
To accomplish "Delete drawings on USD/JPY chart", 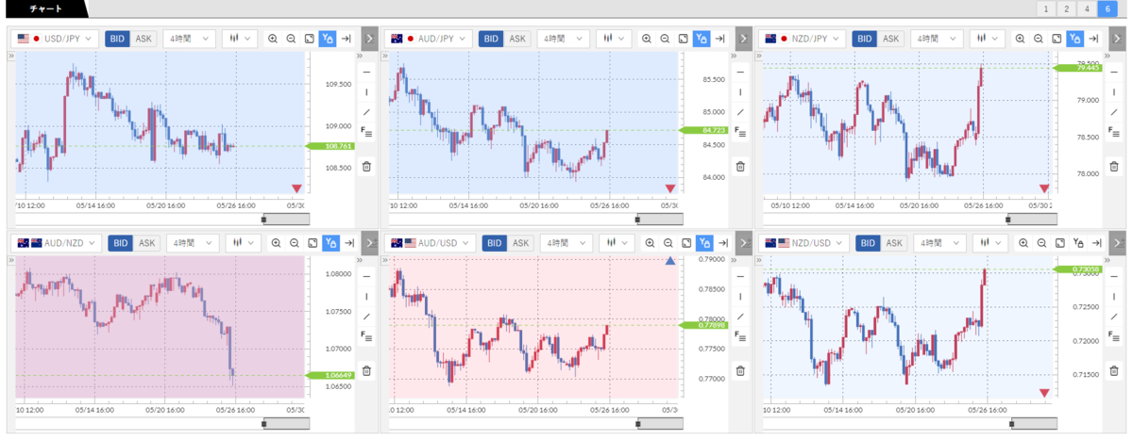I will click(366, 167).
